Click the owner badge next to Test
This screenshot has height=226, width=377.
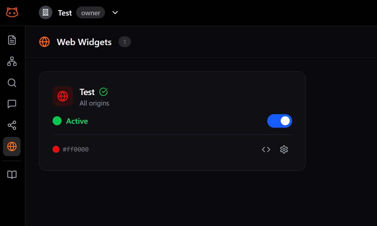(90, 13)
